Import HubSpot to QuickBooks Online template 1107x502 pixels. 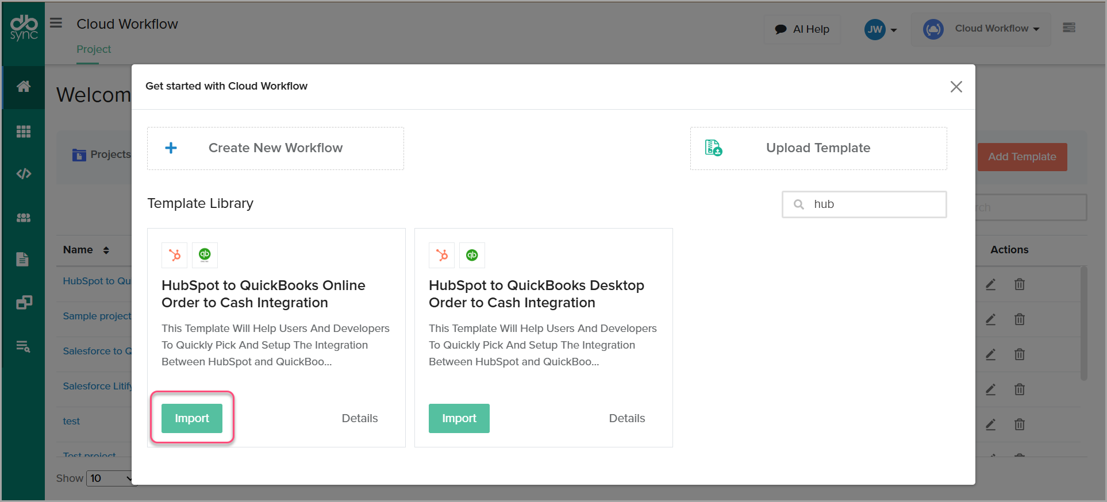click(191, 418)
